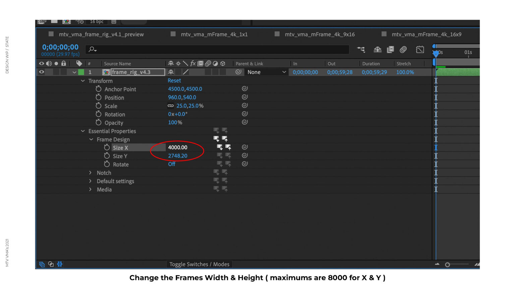Collapse the frame_rig_v4.3 layer twirl
The image size is (515, 289).
point(74,72)
